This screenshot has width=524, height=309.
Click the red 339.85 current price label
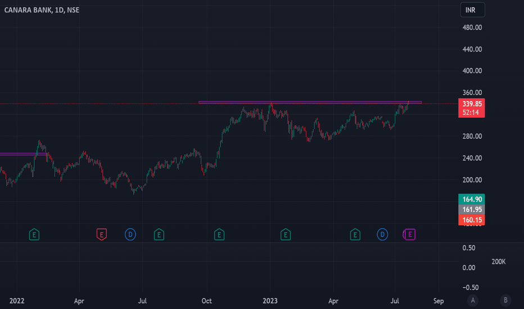point(472,104)
